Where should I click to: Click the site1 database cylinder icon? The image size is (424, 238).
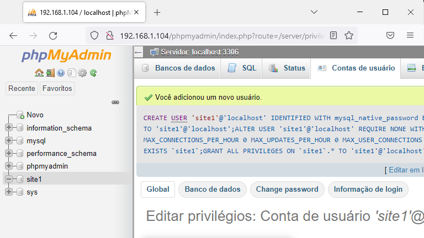pyautogui.click(x=20, y=179)
